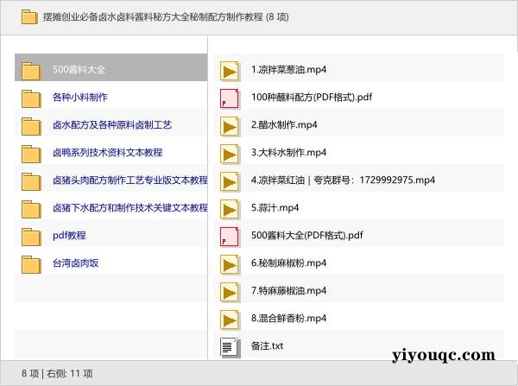518x386 pixels.
Task: Select the file 8.混合鲜香粉.mp4
Action: [x=288, y=319]
